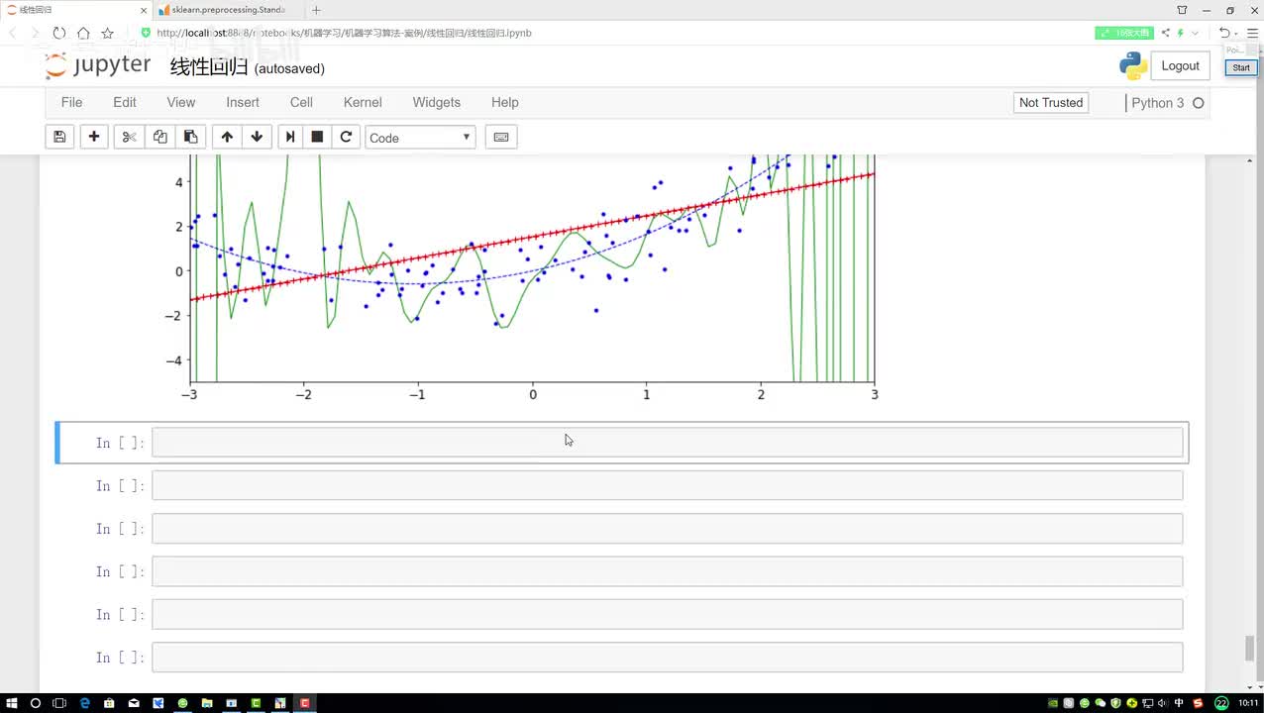Click the Jupyter logo
1264x713 pixels.
pyautogui.click(x=98, y=65)
